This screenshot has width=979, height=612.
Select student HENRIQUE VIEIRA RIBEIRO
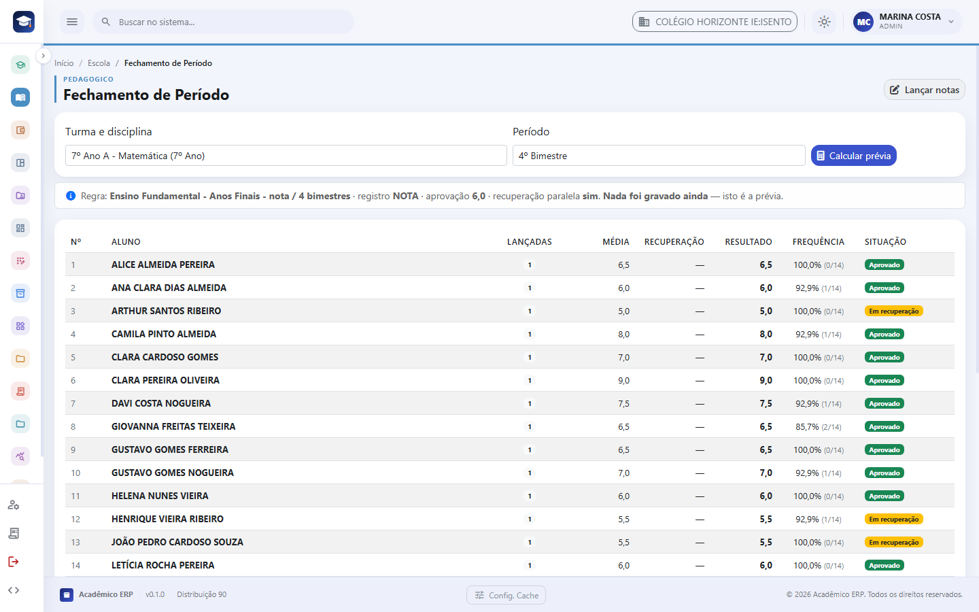167,519
